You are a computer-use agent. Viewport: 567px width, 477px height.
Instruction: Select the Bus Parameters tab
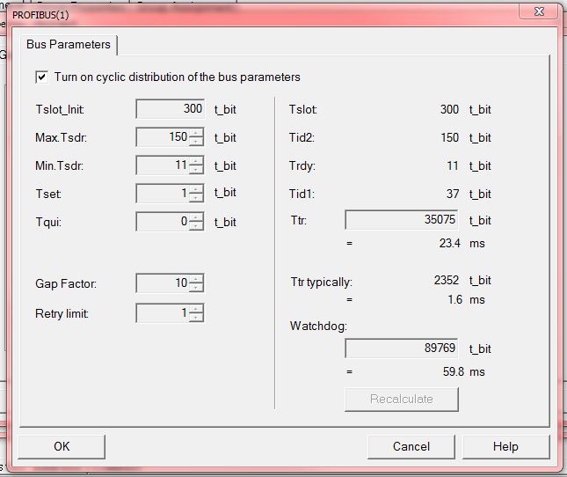tap(69, 45)
